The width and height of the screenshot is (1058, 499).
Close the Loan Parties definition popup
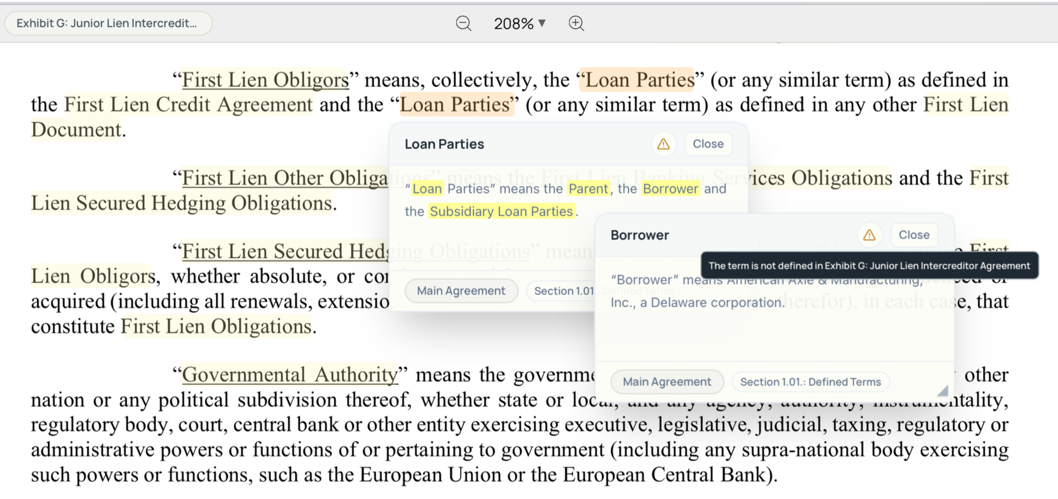coord(708,144)
